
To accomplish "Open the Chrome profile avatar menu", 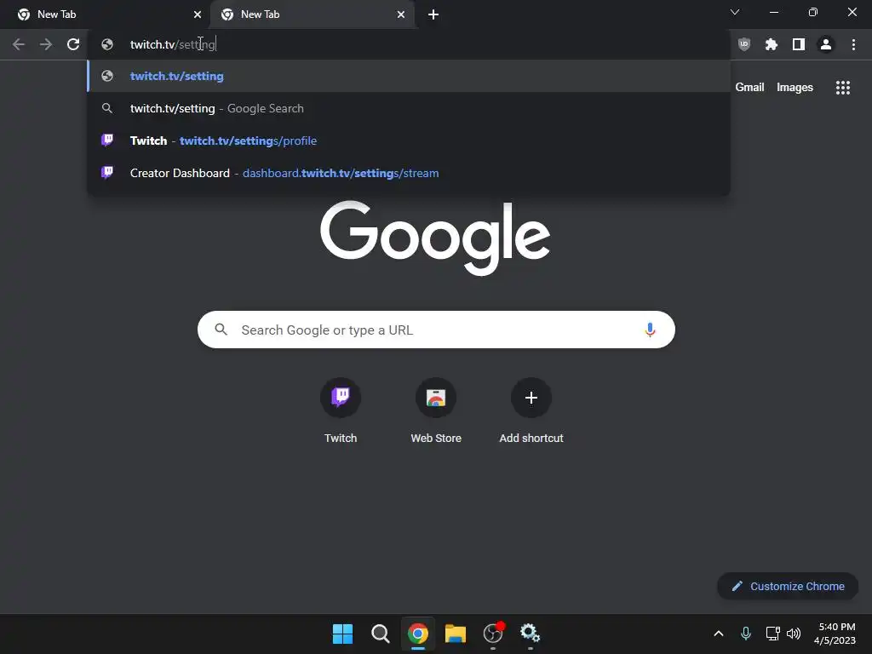I will pos(826,44).
